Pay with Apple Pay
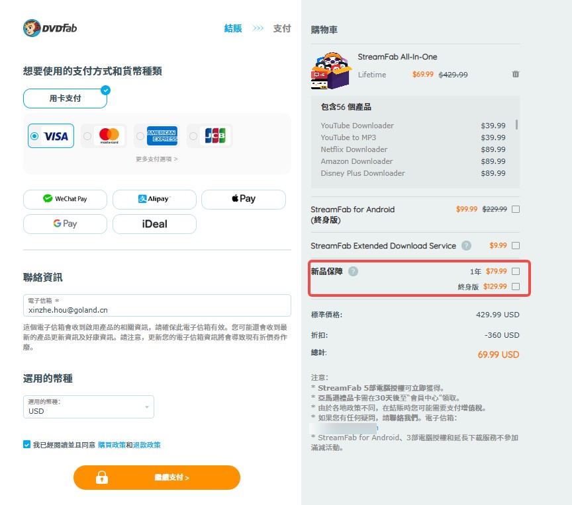Viewport: 572px width, 505px height. point(244,199)
